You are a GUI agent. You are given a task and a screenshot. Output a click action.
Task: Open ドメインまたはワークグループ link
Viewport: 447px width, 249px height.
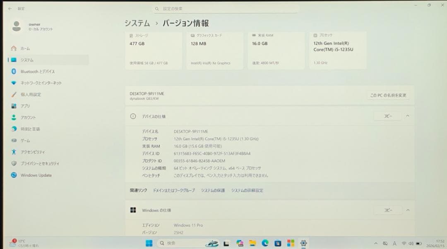[x=174, y=190]
